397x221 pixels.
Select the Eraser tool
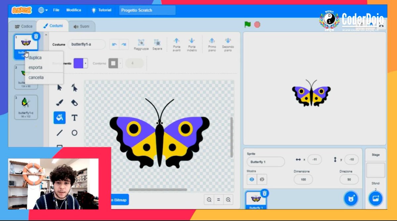(74, 103)
